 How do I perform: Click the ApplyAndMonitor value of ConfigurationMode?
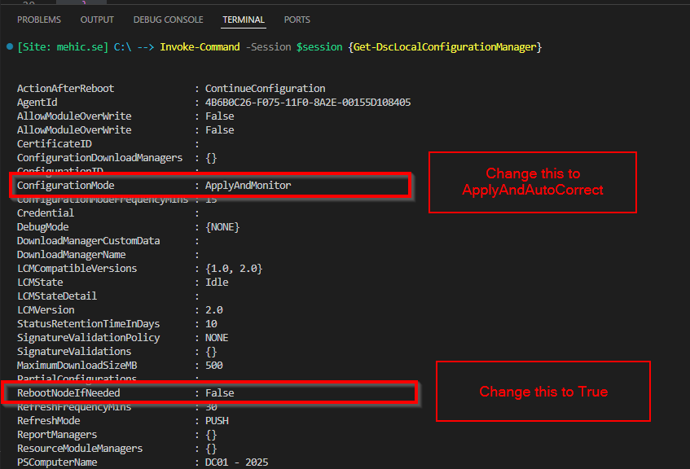[248, 186]
